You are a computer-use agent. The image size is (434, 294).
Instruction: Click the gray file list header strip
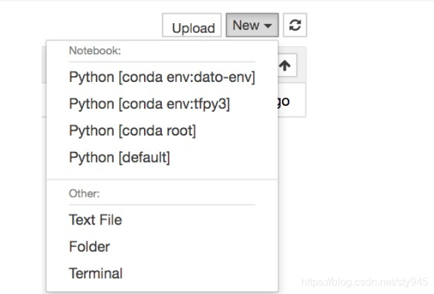click(44, 66)
